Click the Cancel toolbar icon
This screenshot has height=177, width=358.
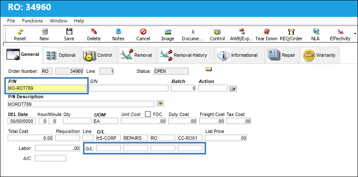[x=143, y=31]
